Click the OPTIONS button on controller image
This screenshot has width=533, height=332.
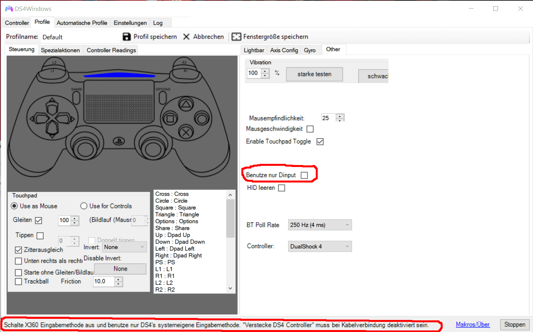click(x=162, y=97)
